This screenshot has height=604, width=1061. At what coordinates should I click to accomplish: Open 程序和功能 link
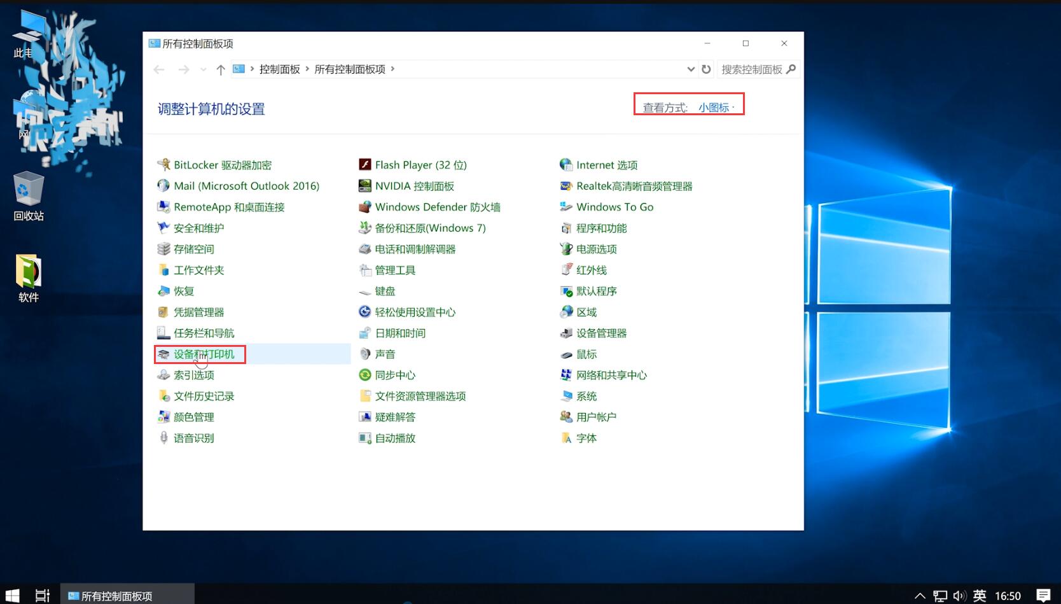tap(602, 228)
